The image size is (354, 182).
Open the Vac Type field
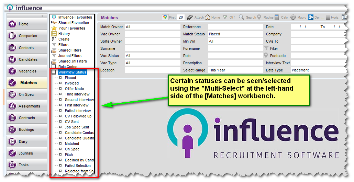(153, 63)
